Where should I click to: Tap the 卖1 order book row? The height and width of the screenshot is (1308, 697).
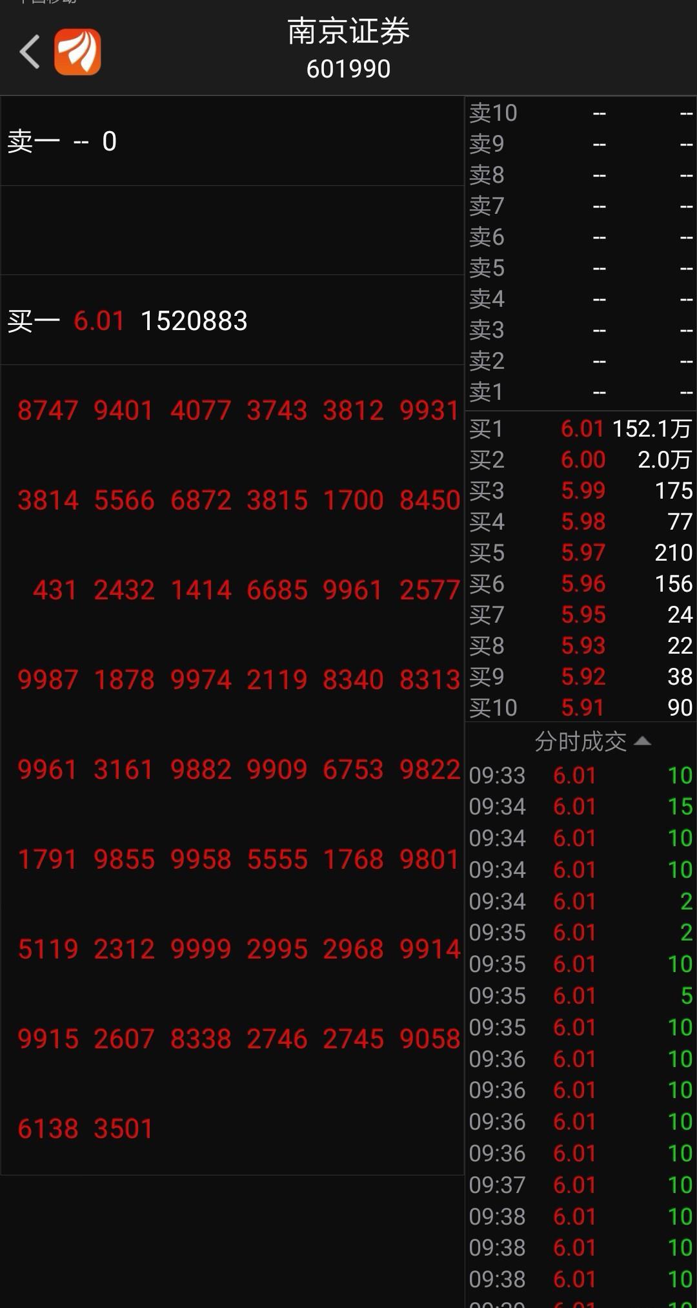coord(581,392)
